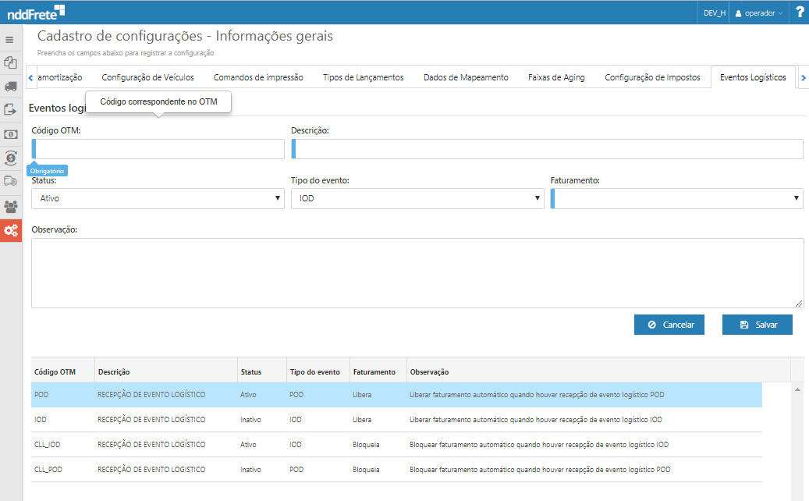Select the orange settings gears icon

(x=10, y=230)
